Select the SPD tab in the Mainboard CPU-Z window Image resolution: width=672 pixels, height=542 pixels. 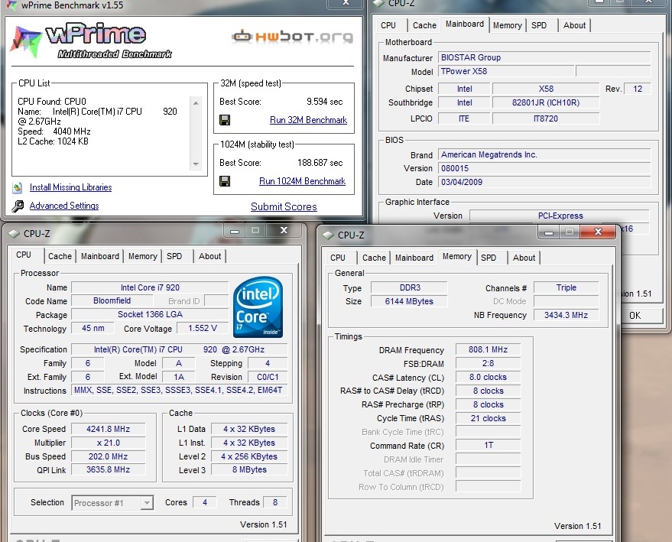tap(539, 25)
